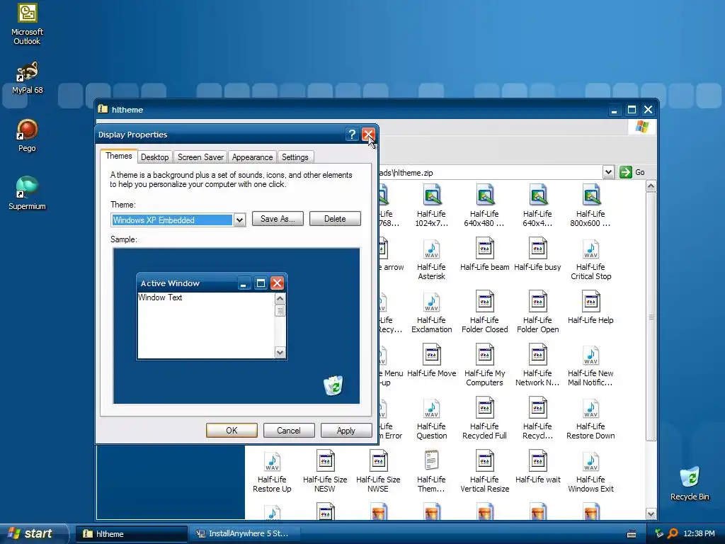Select the Half-Life Asterisk WAV file
The image size is (725, 544).
point(431,259)
